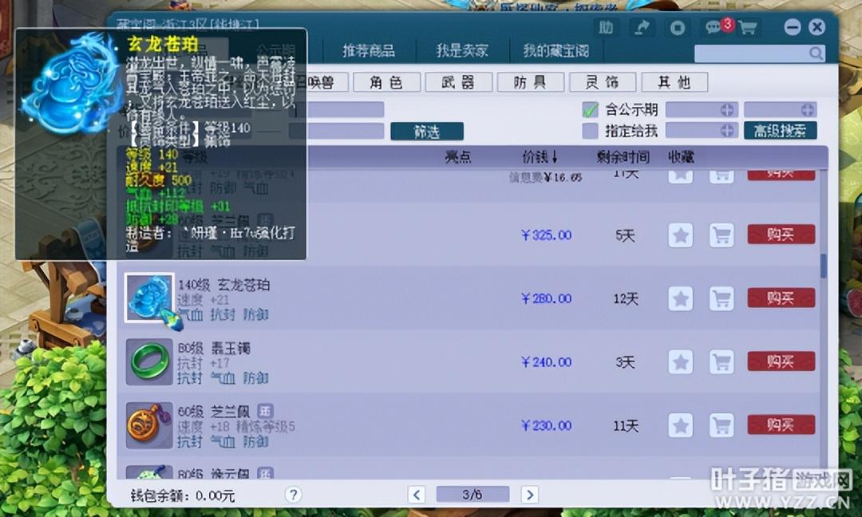Click the 剩余时间 column header

(x=623, y=157)
